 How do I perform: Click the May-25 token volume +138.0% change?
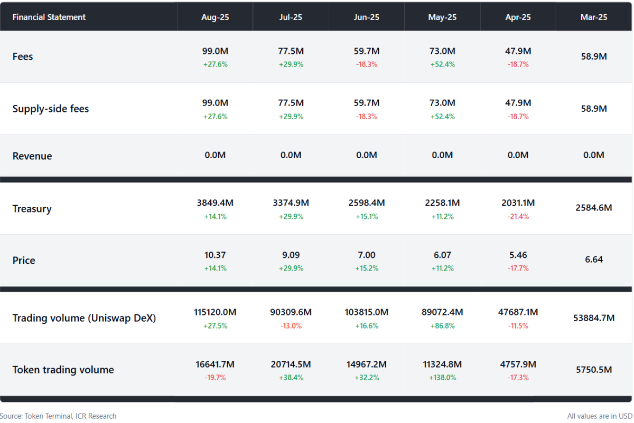[x=442, y=378]
